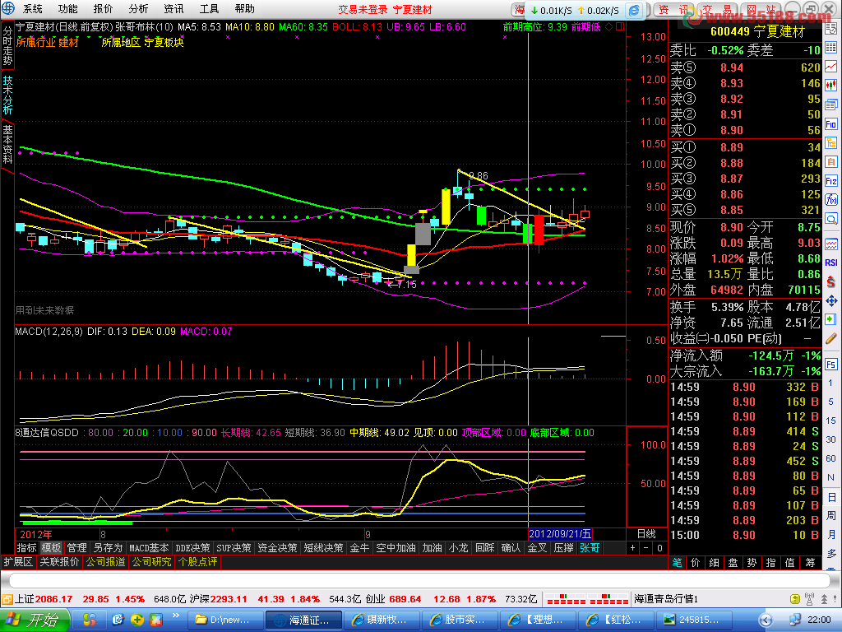Select the 笔 tab under tick list
Image resolution: width=842 pixels, height=632 pixels.
(x=678, y=562)
